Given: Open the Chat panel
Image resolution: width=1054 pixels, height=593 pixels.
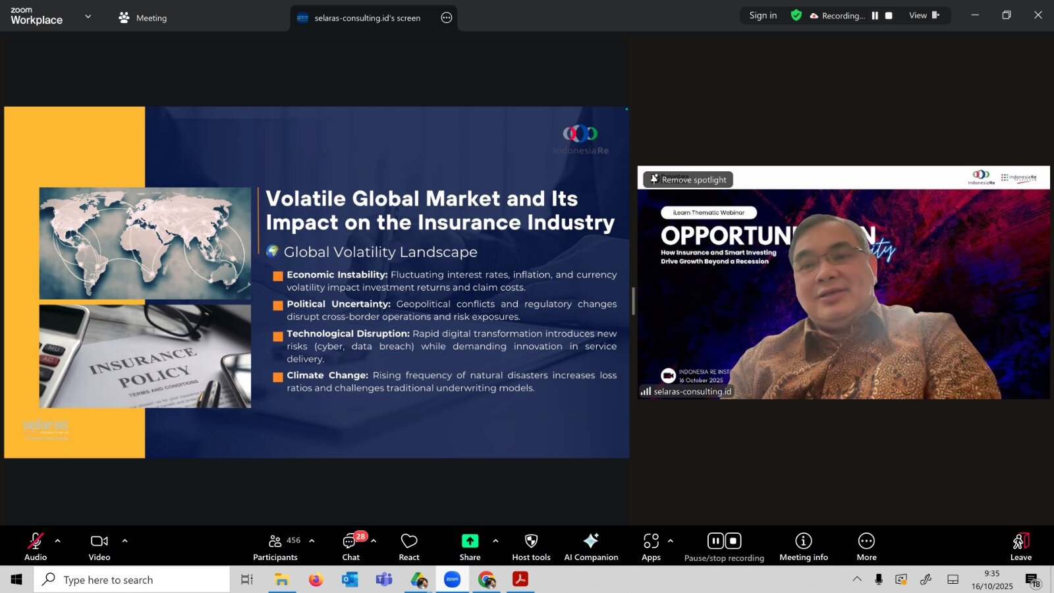Looking at the screenshot, I should (x=350, y=547).
